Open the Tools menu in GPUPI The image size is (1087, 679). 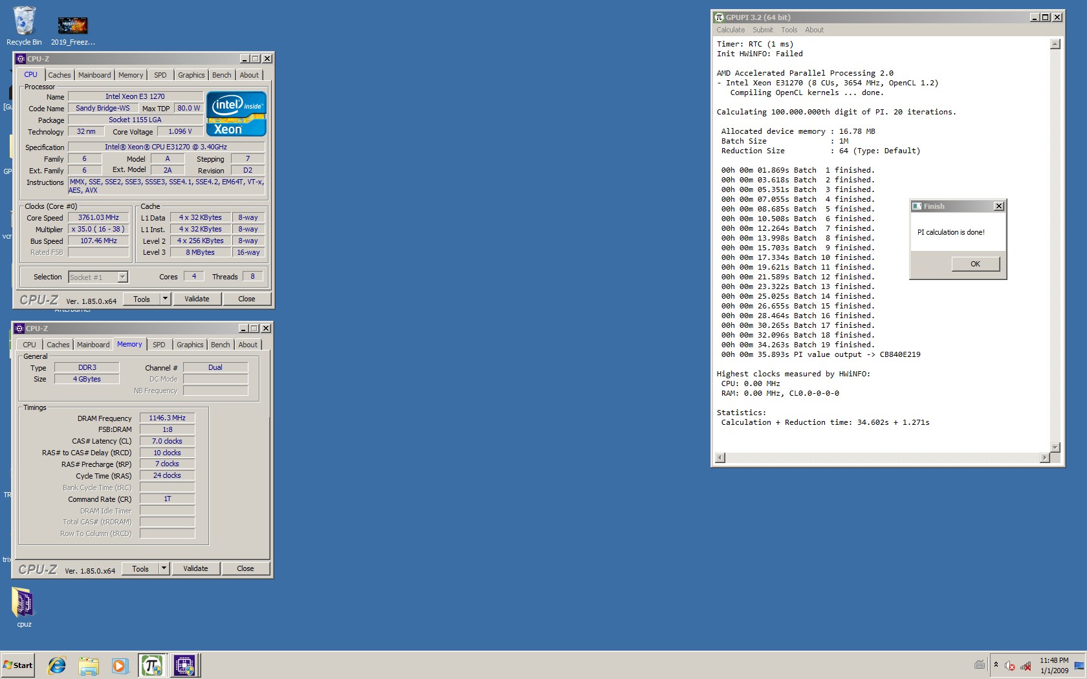point(789,30)
